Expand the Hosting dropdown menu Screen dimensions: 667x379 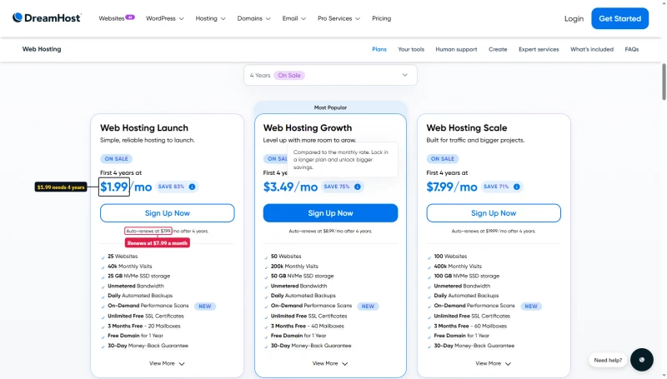(x=211, y=18)
